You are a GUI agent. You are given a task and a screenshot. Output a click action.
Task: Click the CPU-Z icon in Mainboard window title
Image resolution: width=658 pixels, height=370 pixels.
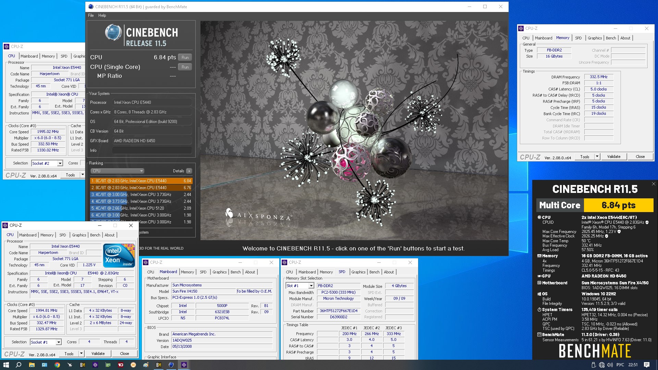click(x=146, y=262)
